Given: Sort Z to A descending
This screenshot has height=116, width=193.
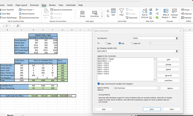Looking at the screenshot, I should pyautogui.click(x=108, y=16).
